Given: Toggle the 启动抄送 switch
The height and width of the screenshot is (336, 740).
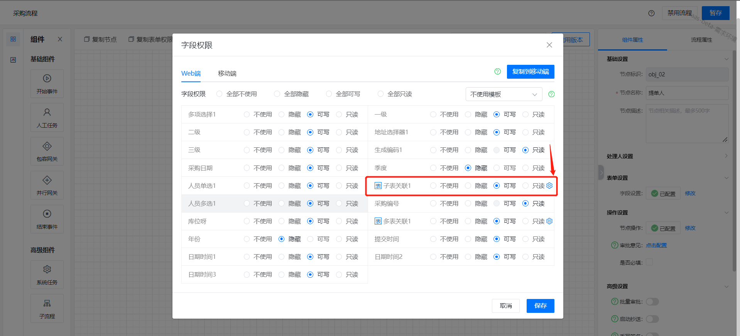Looking at the screenshot, I should 652,319.
